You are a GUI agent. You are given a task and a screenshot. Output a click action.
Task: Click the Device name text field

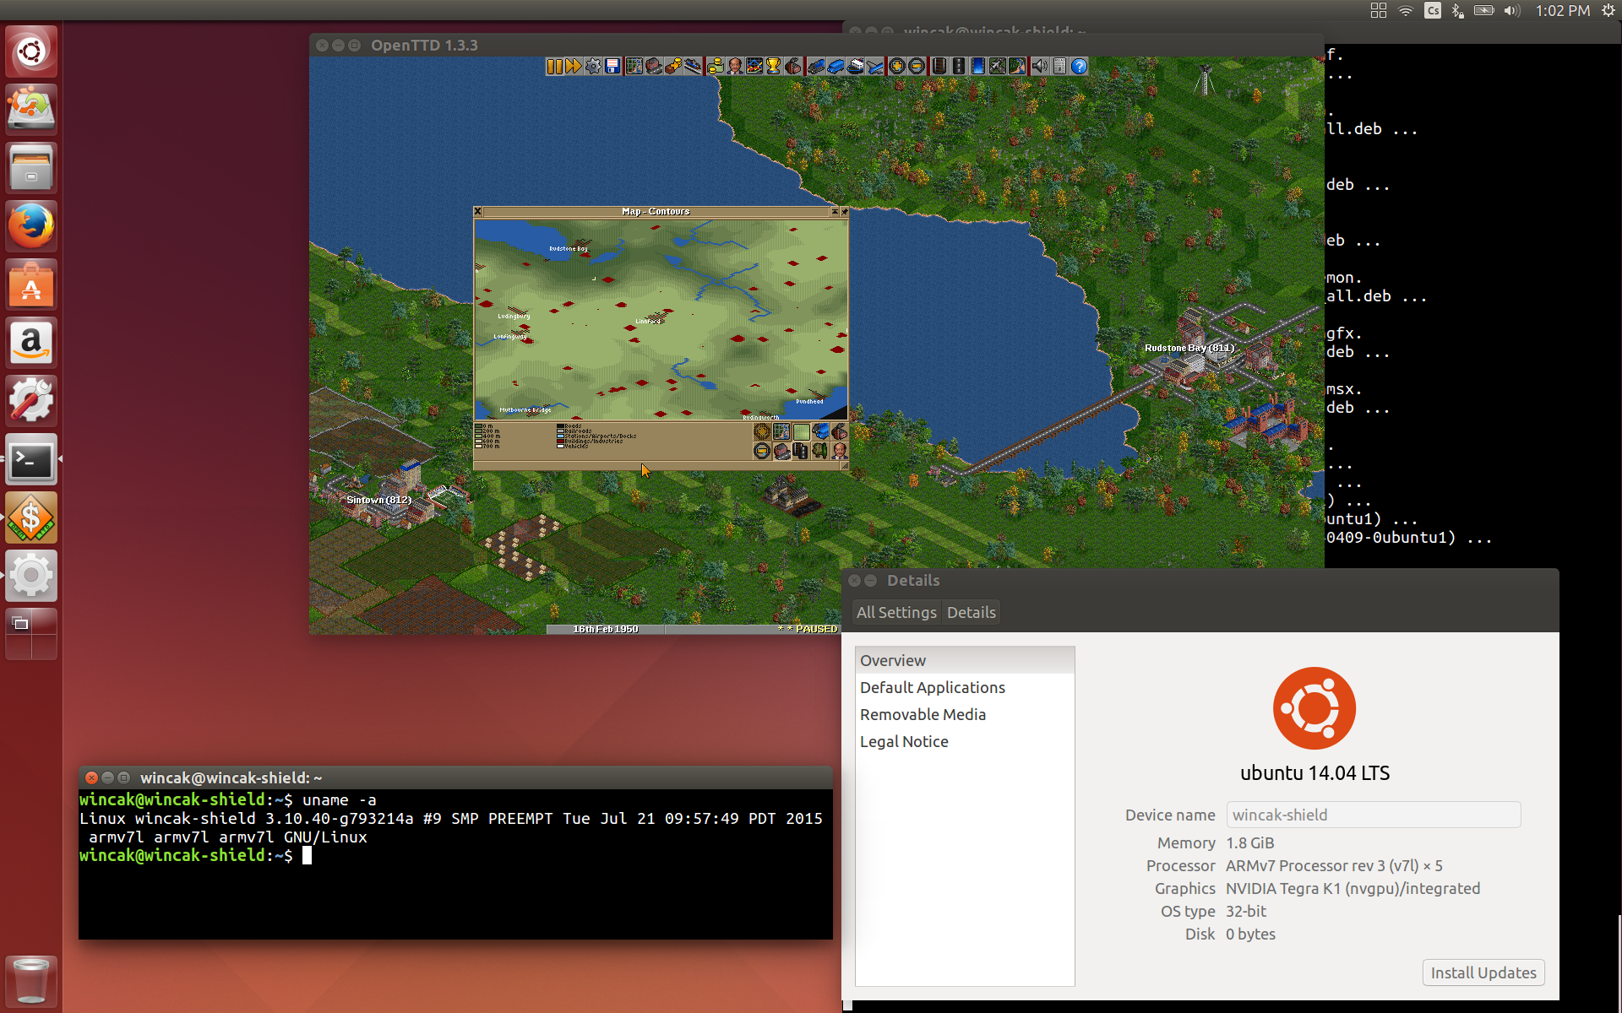tap(1373, 815)
